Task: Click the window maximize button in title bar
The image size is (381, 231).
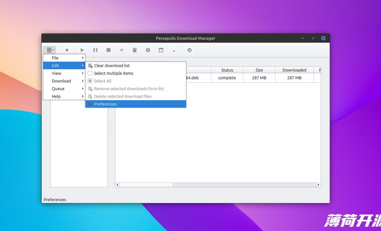Action: pyautogui.click(x=313, y=38)
